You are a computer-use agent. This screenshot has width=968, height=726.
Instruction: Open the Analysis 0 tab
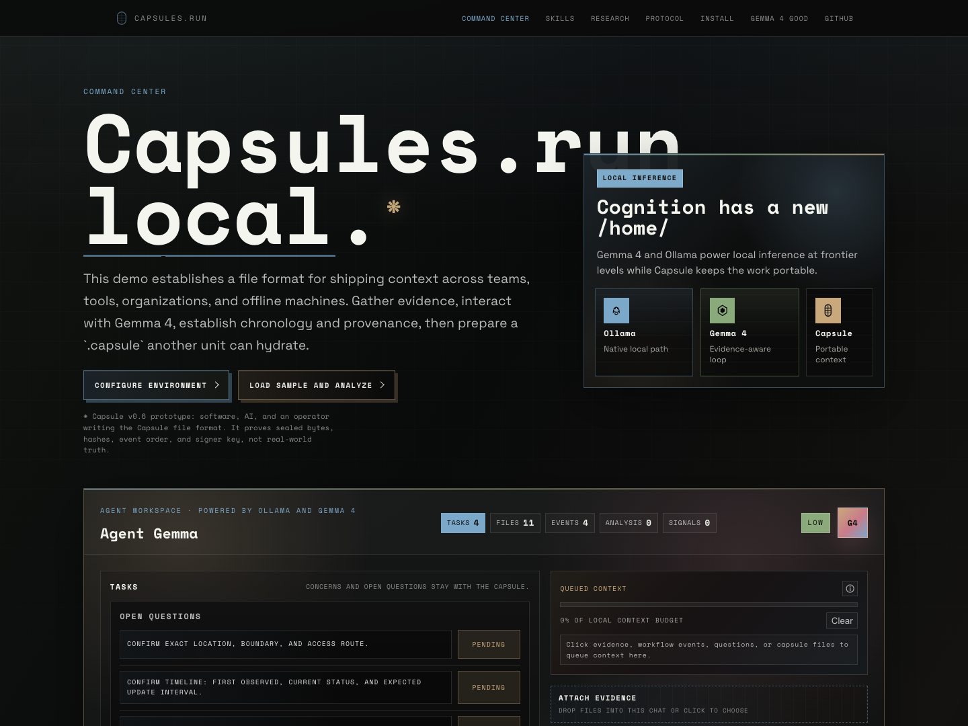(629, 523)
